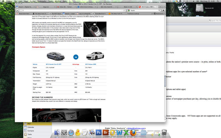Switch to the Bug List tab

point(46,7)
